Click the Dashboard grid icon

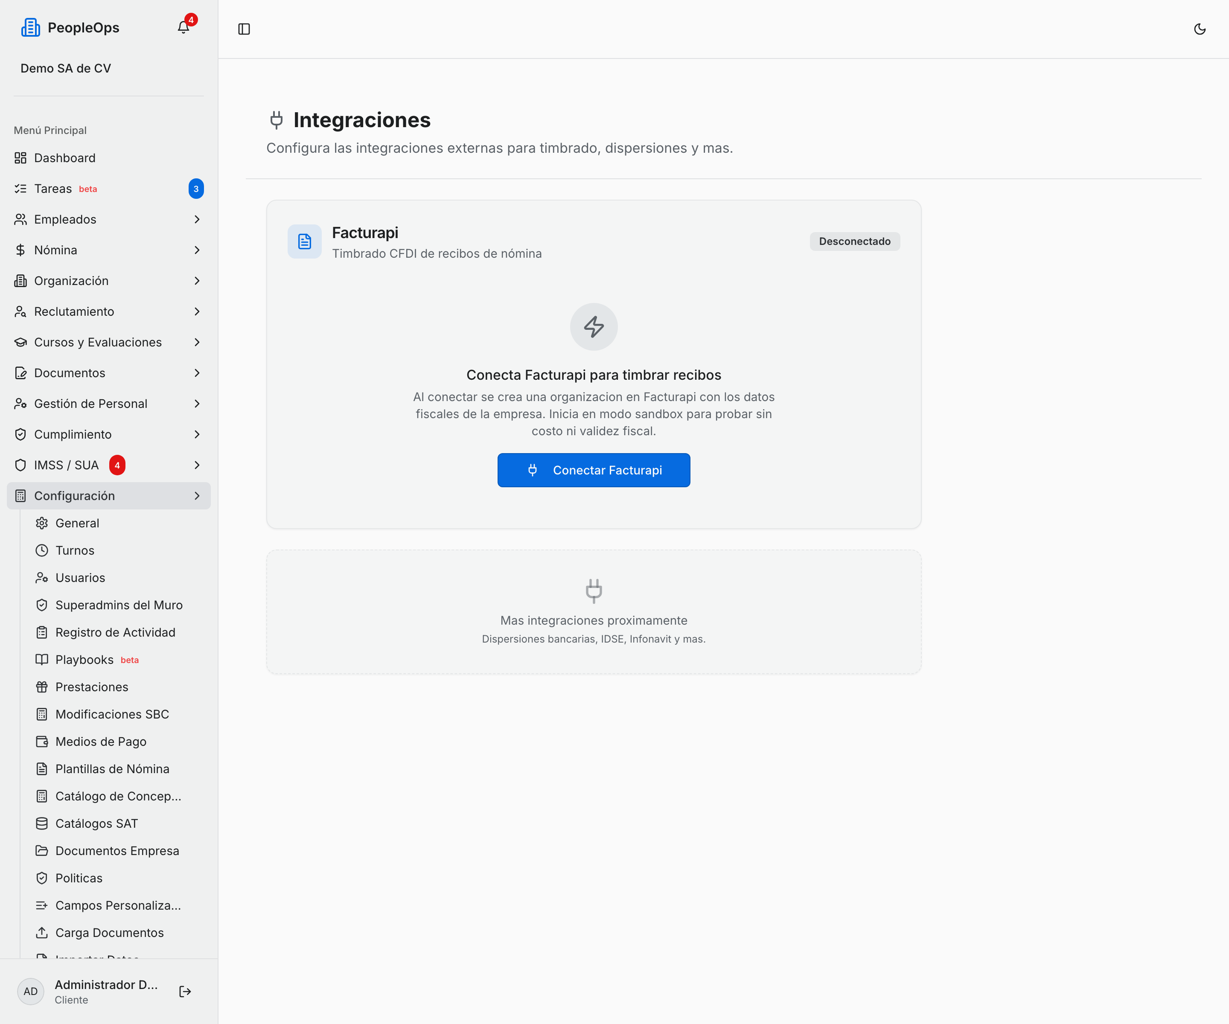(20, 158)
